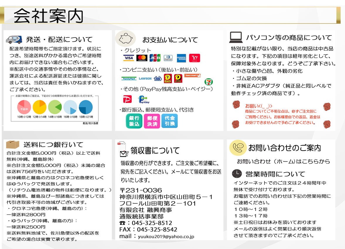Click the Daily Yamazaki logo
The image size is (345, 249).
(x=168, y=79)
